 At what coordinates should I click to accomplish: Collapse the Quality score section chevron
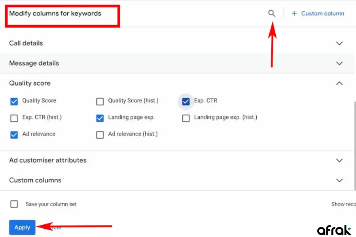click(x=339, y=83)
